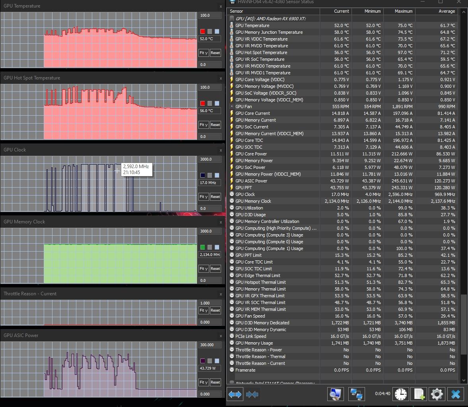Close the GPU Clock graph window
The width and height of the screenshot is (468, 407).
[221, 150]
